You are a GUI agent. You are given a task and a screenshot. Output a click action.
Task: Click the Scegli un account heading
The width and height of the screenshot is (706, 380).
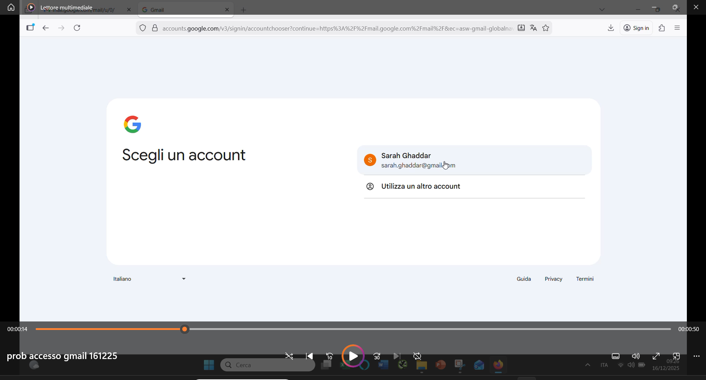point(184,155)
